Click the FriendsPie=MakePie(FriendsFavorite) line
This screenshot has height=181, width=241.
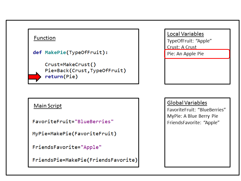pos(85,160)
